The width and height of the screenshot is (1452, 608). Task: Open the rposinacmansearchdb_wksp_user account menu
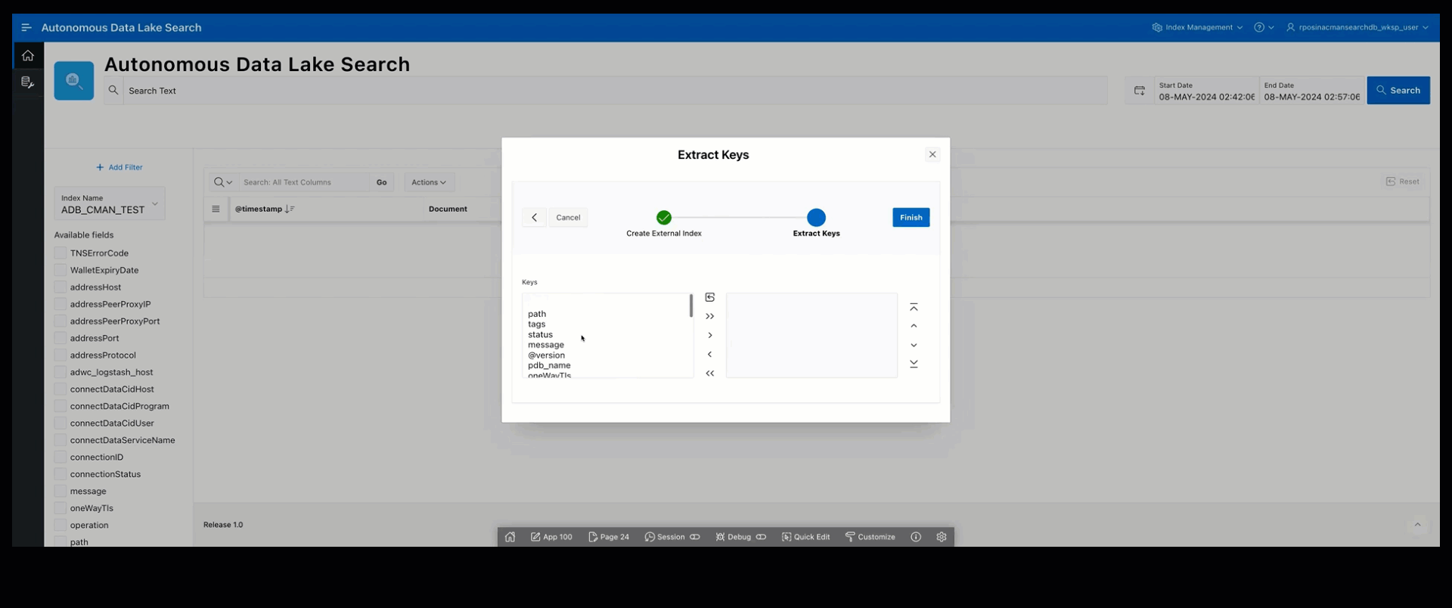point(1357,27)
